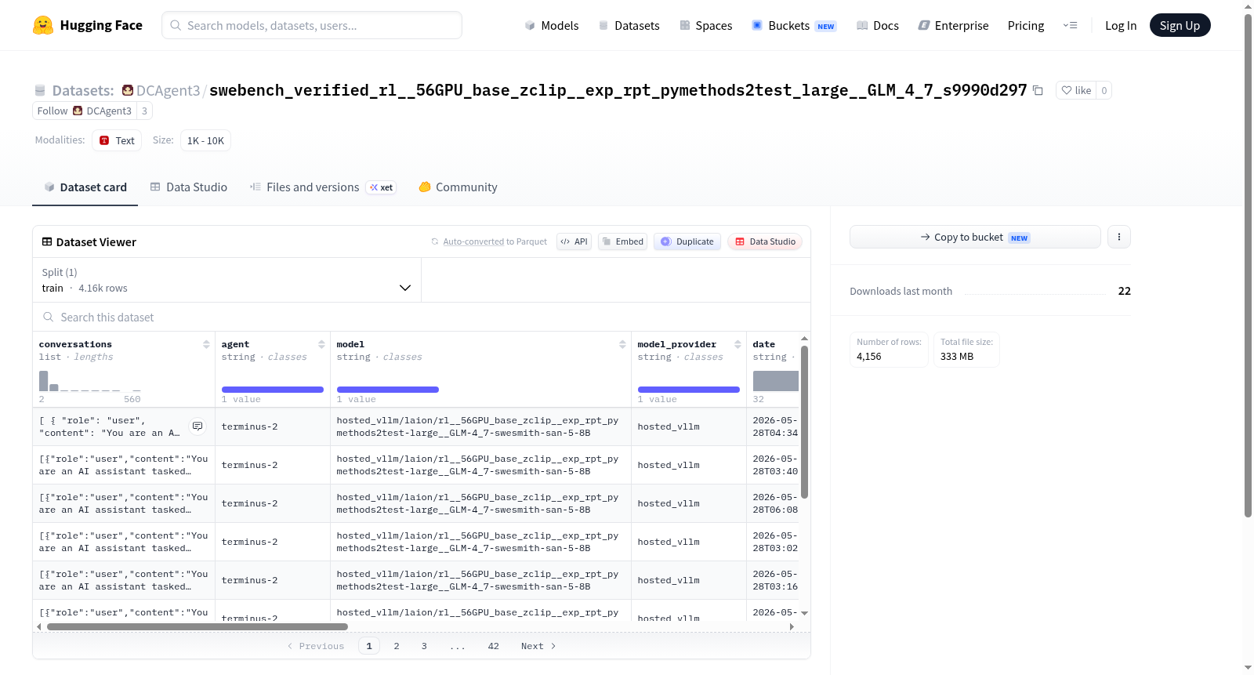The height and width of the screenshot is (675, 1254).
Task: Go to page 2 of the table
Action: click(x=397, y=646)
